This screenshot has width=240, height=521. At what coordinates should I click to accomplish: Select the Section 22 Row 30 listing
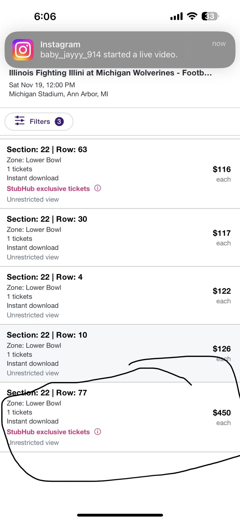tap(120, 238)
